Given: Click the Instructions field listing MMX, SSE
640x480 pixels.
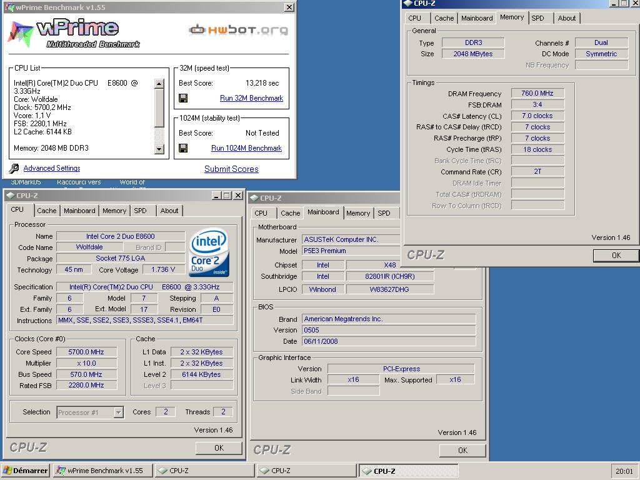Looking at the screenshot, I should coord(144,321).
